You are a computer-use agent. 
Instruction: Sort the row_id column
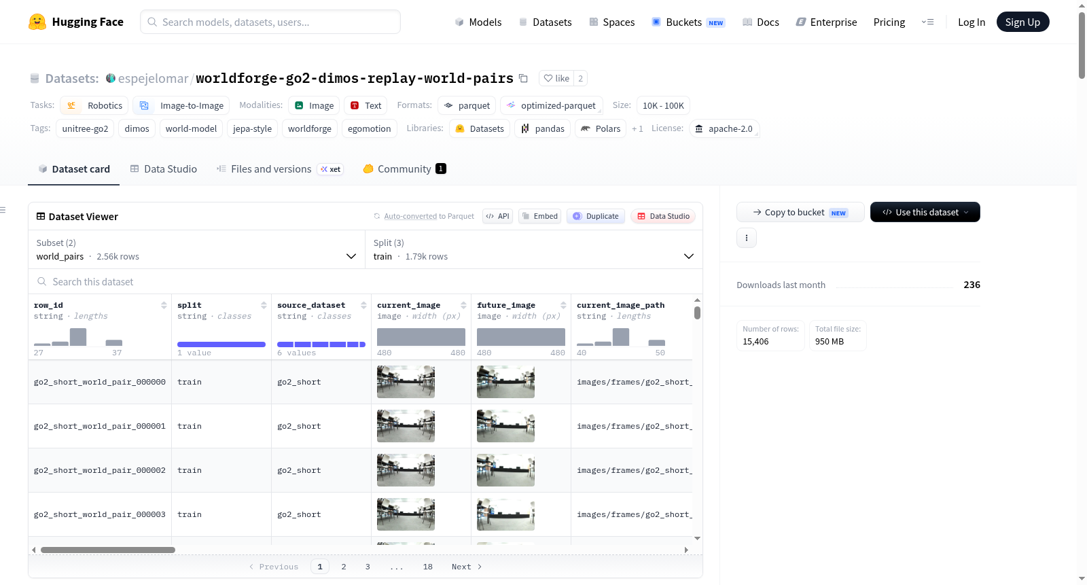[164, 305]
